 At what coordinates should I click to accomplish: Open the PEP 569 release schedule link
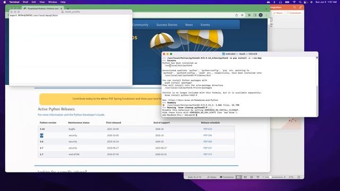(208, 142)
